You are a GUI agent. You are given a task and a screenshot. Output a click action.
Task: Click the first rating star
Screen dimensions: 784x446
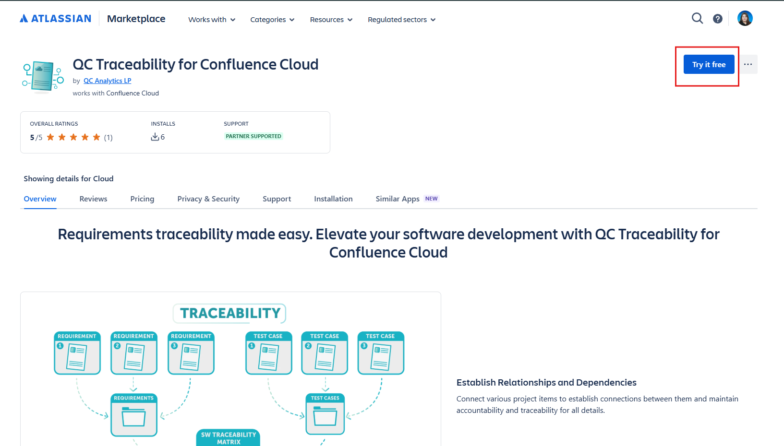point(50,137)
